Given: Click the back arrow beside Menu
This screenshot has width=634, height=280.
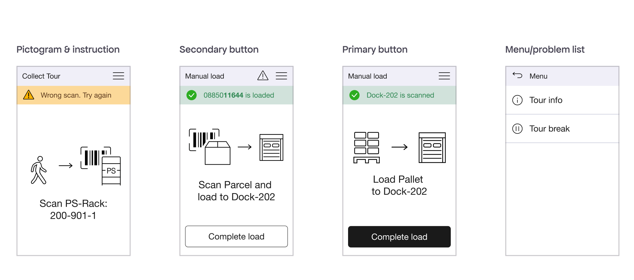Looking at the screenshot, I should pyautogui.click(x=517, y=76).
